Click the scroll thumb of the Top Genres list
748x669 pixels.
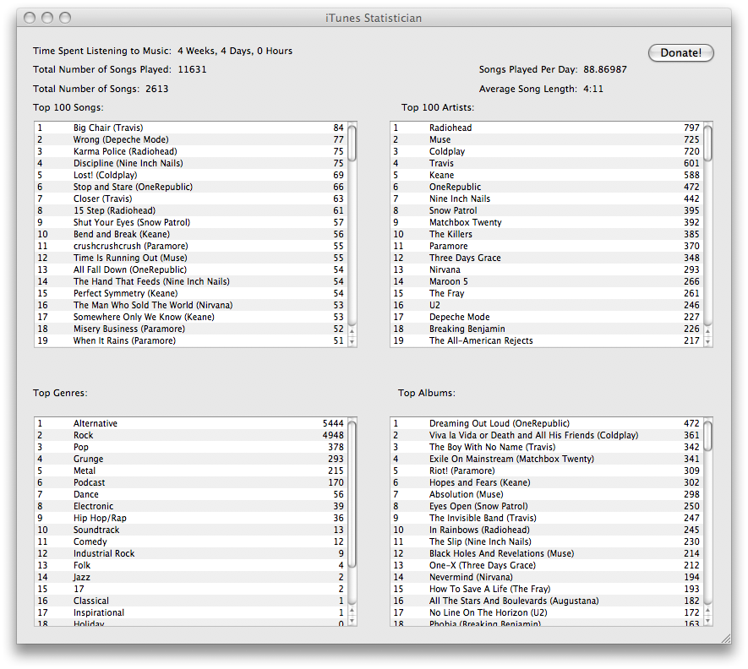pos(352,494)
